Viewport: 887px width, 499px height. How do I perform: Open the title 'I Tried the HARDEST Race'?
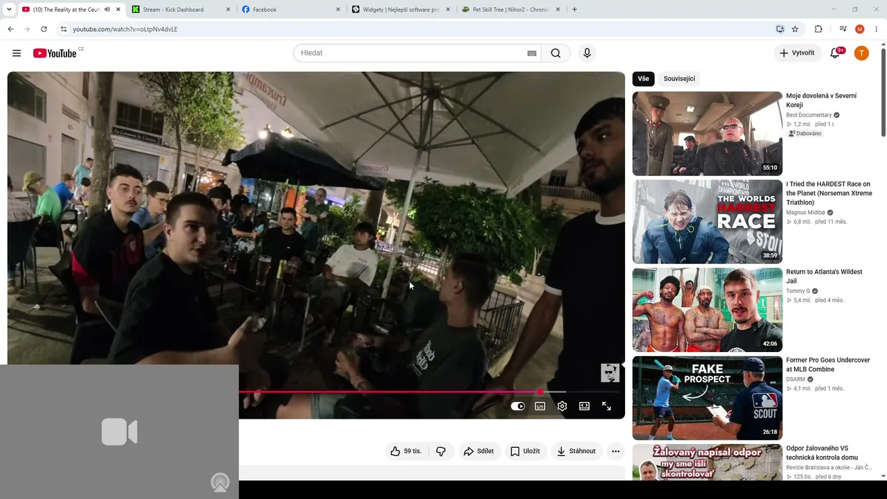click(x=829, y=193)
